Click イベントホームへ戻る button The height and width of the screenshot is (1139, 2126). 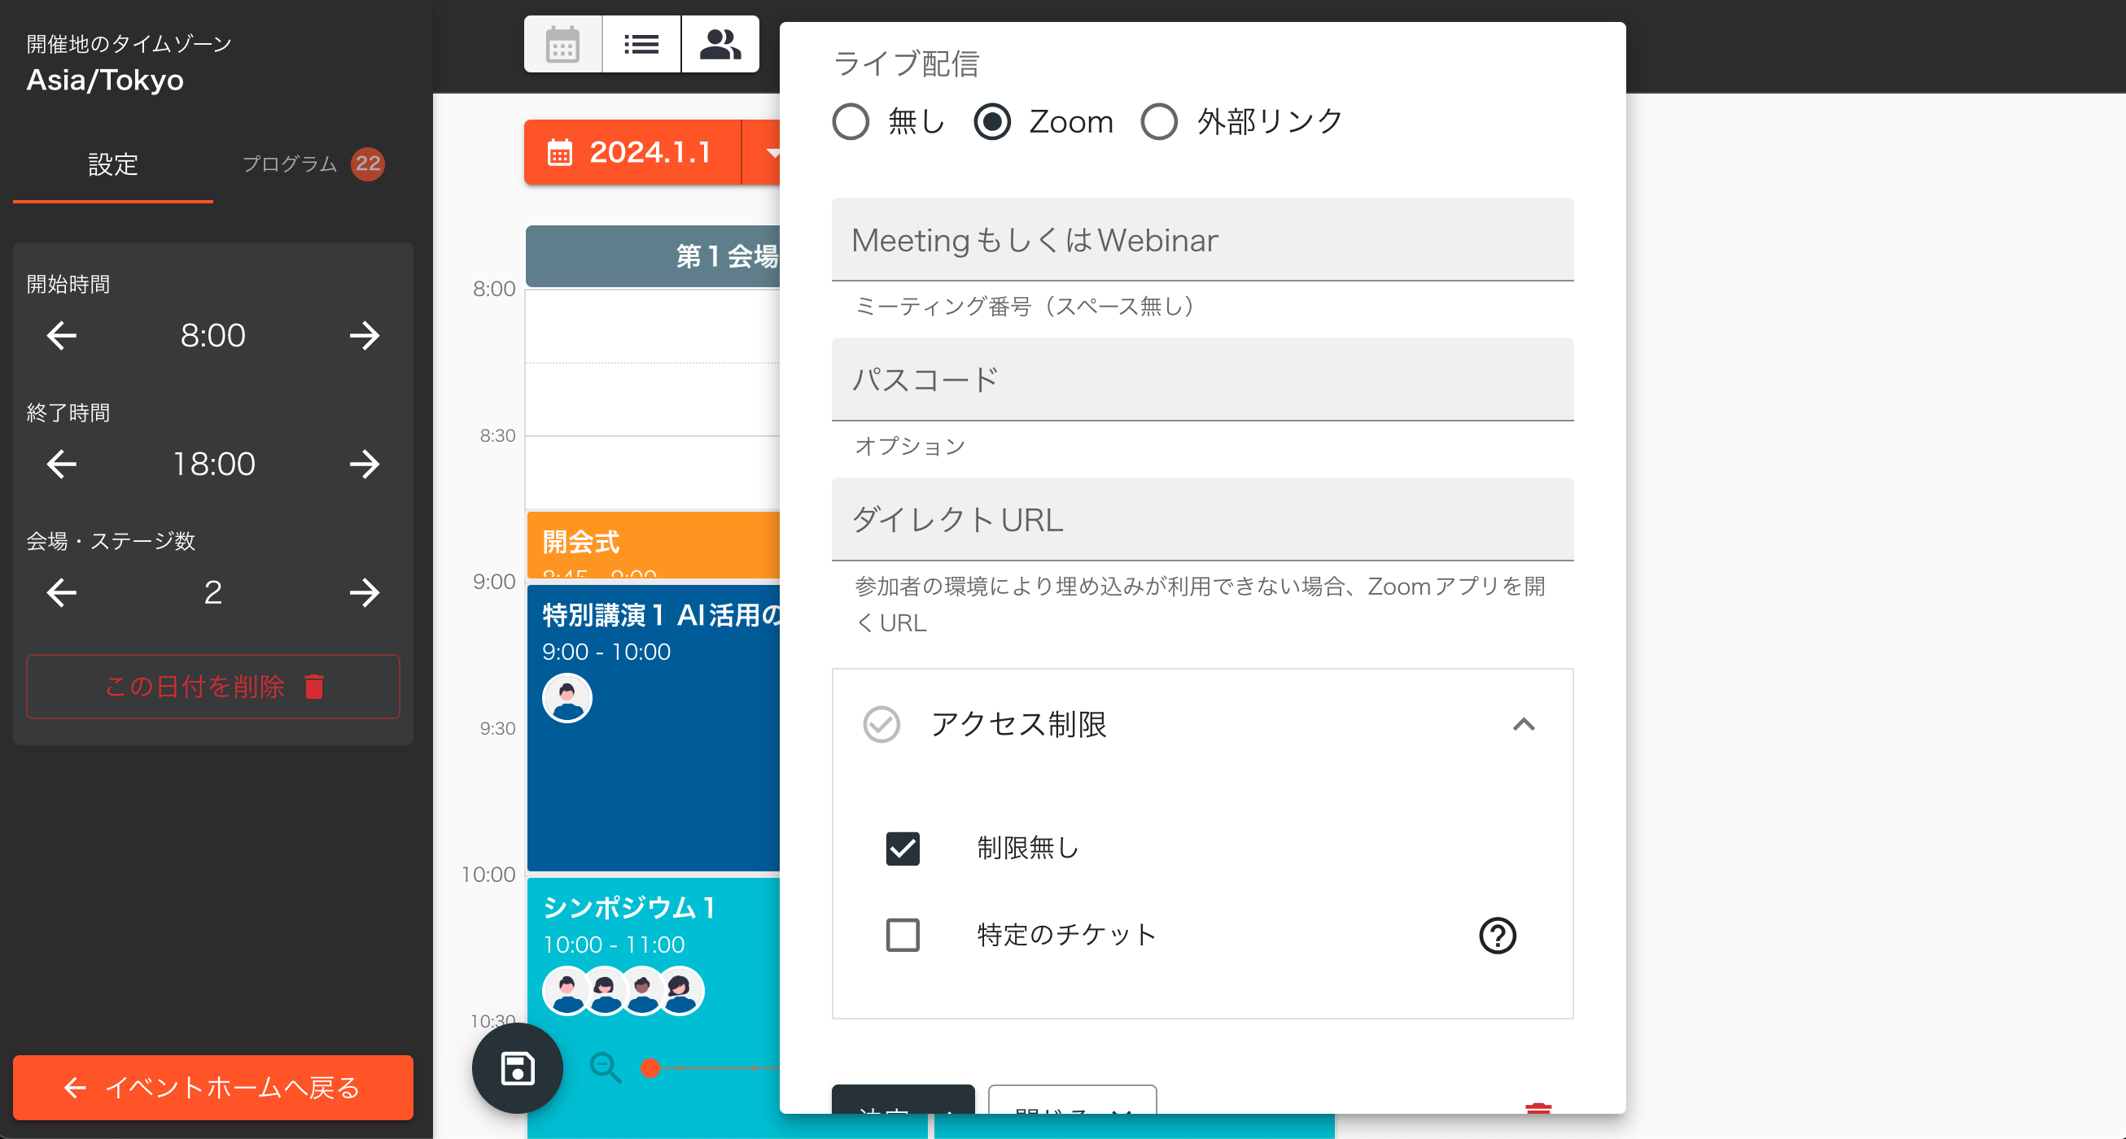point(213,1088)
